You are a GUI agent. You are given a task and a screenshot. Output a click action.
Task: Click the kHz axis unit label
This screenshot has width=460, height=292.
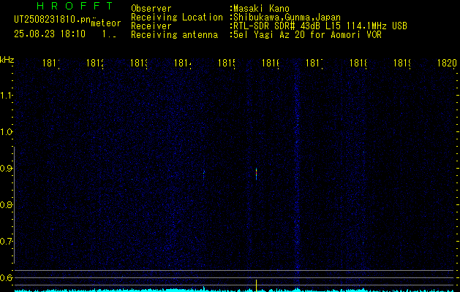click(7, 60)
